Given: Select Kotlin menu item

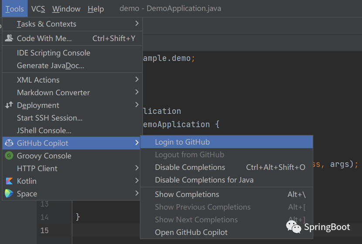Looking at the screenshot, I should 71,181.
